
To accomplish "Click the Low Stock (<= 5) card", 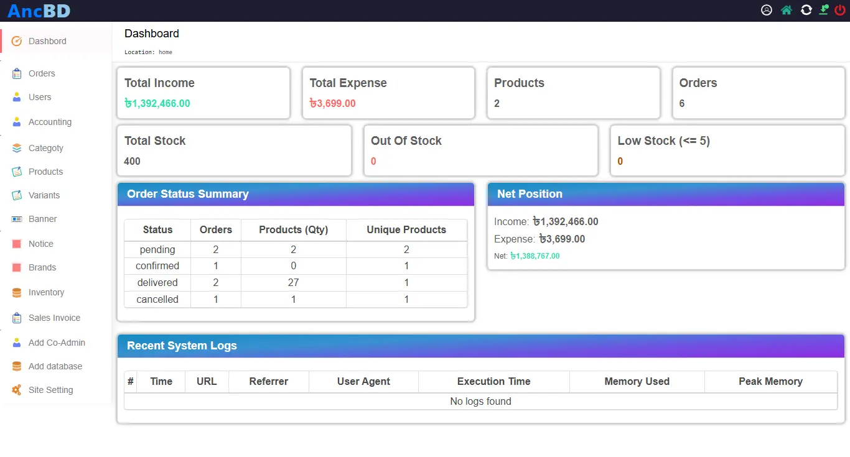I will (727, 150).
